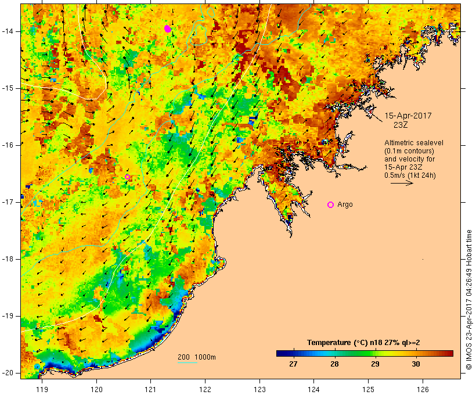This screenshot has height=395, width=476.
Task: Click the IMOS copyright timestamp text
Action: [468, 299]
